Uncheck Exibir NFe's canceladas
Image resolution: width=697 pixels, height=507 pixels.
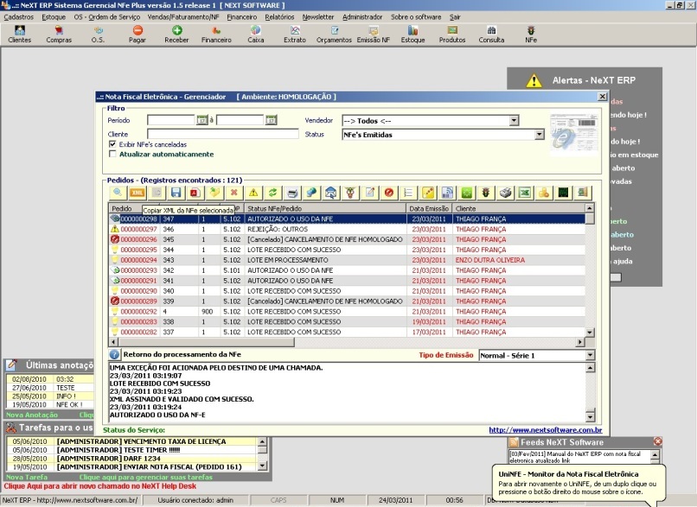(x=112, y=144)
